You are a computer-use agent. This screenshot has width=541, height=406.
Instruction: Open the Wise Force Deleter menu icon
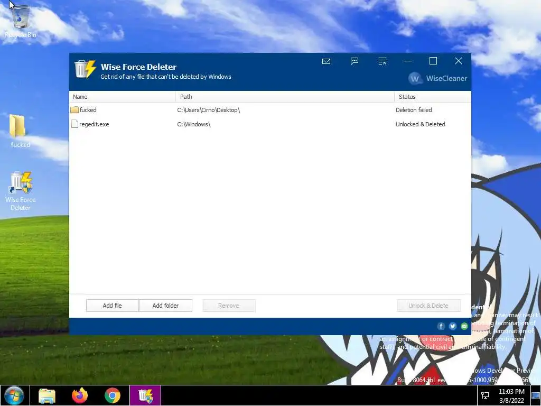[383, 61]
